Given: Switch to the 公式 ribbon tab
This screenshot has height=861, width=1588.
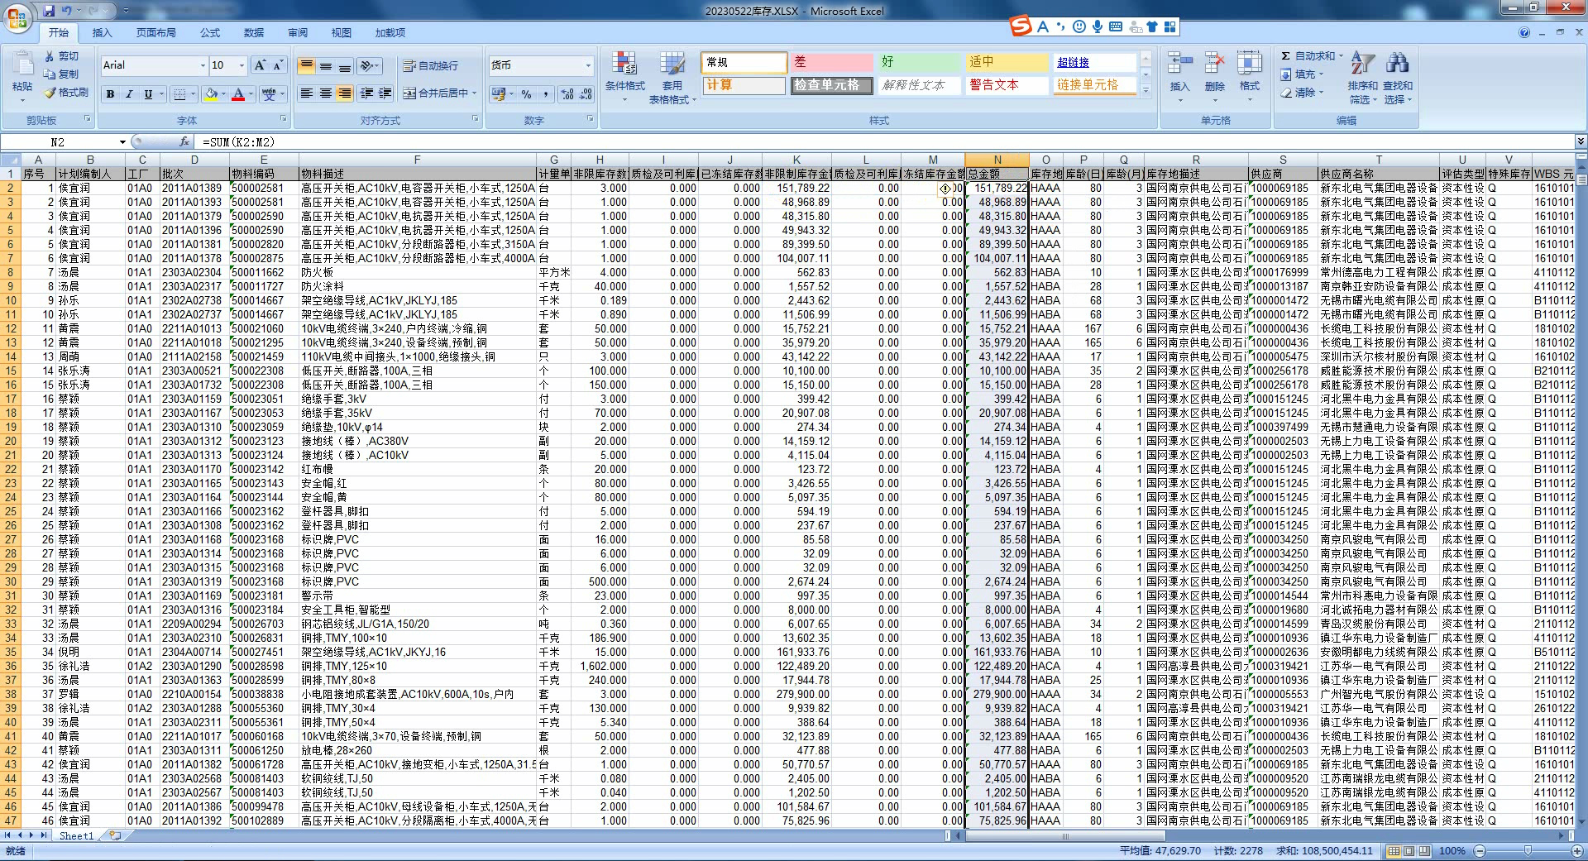Looking at the screenshot, I should pos(210,33).
